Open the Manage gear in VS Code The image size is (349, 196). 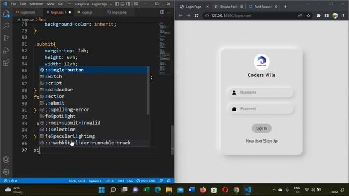[x=6, y=171]
